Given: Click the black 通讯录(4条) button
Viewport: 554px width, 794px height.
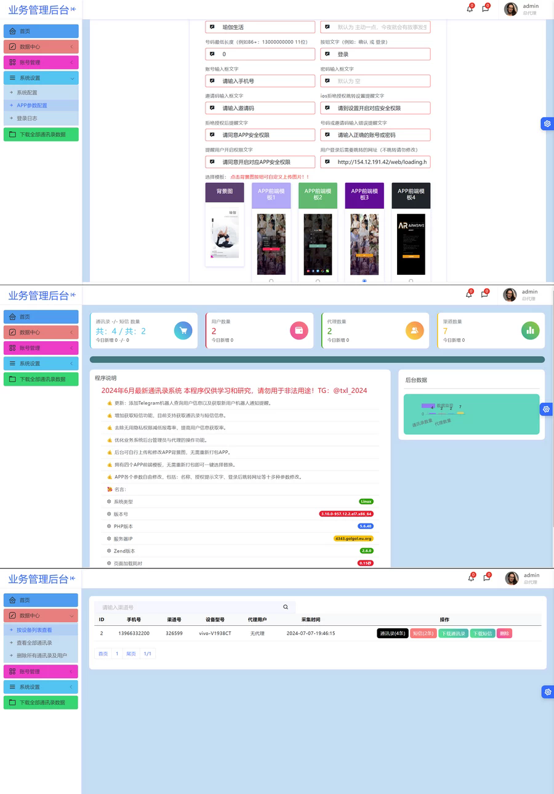Looking at the screenshot, I should [x=392, y=633].
